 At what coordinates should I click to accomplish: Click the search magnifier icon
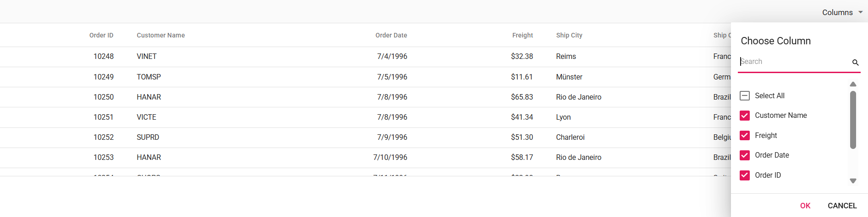point(855,62)
